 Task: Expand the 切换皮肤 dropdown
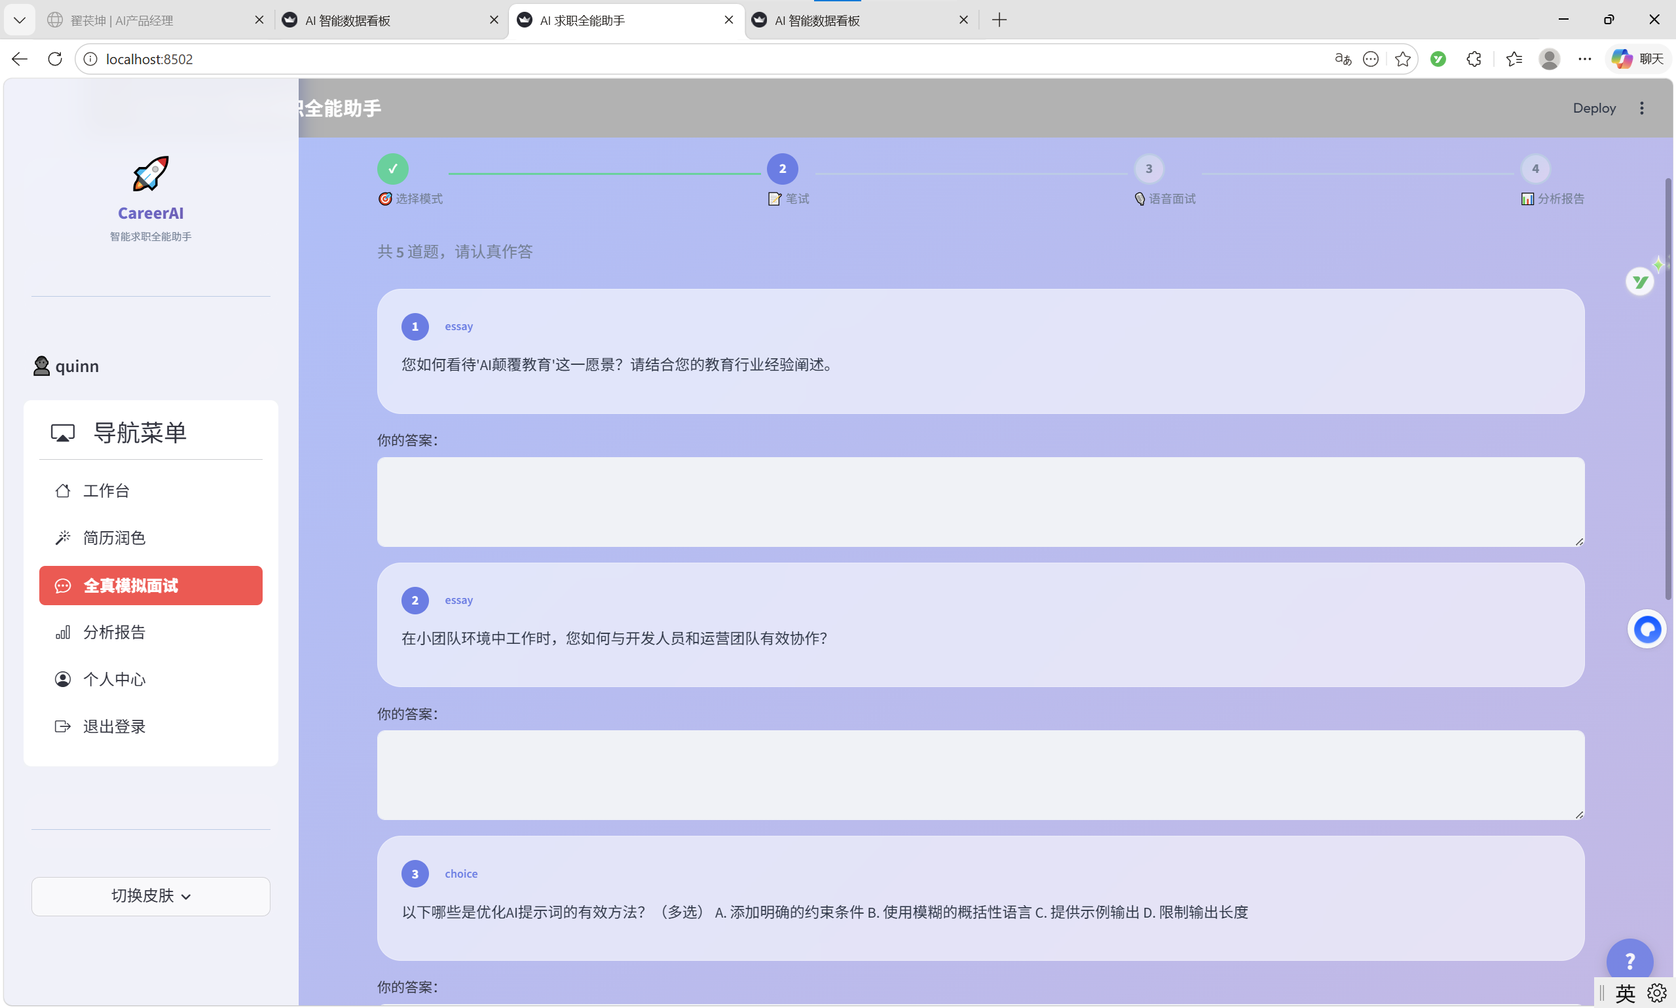click(x=150, y=895)
